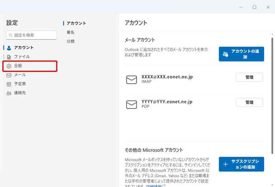275x187 pixels.
Task: Click the magnifier icon in the settings search box
Action: pyautogui.click(x=11, y=35)
